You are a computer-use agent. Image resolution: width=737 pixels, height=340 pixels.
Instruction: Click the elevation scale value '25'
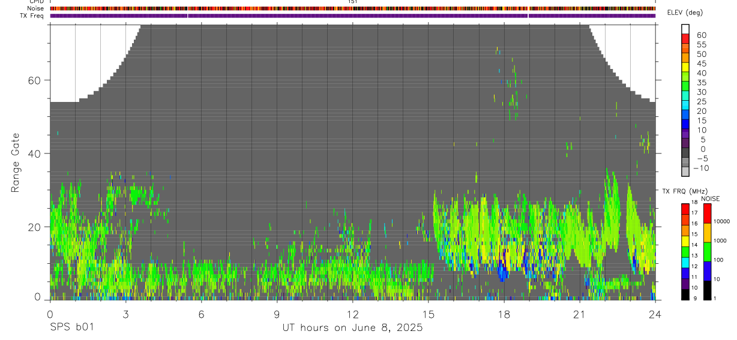(x=701, y=102)
